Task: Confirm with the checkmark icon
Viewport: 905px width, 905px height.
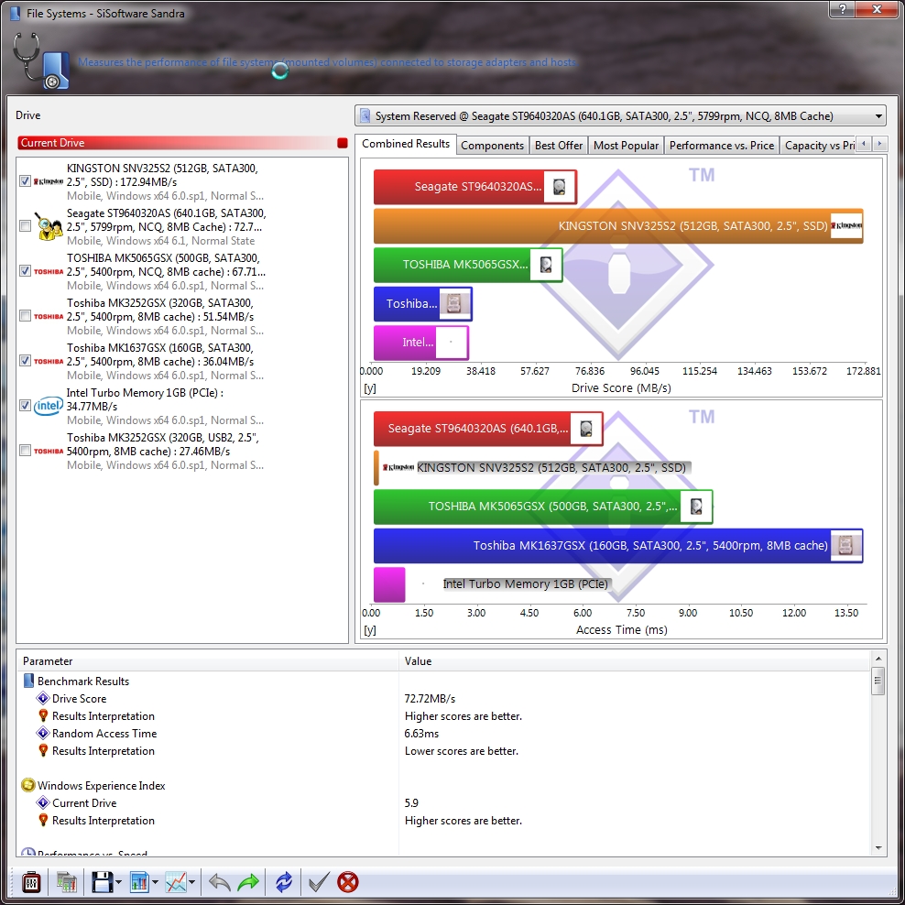Action: (319, 882)
